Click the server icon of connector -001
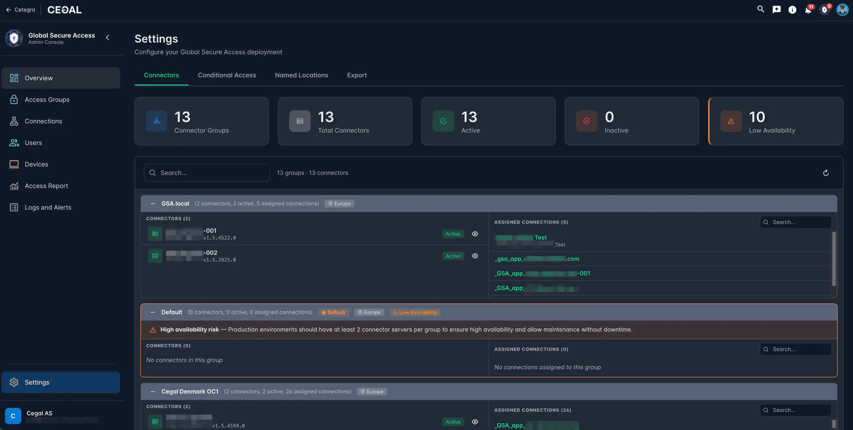Image resolution: width=853 pixels, height=430 pixels. 155,234
